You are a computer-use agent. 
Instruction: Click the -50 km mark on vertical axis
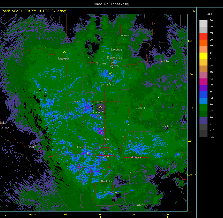click(190, 141)
